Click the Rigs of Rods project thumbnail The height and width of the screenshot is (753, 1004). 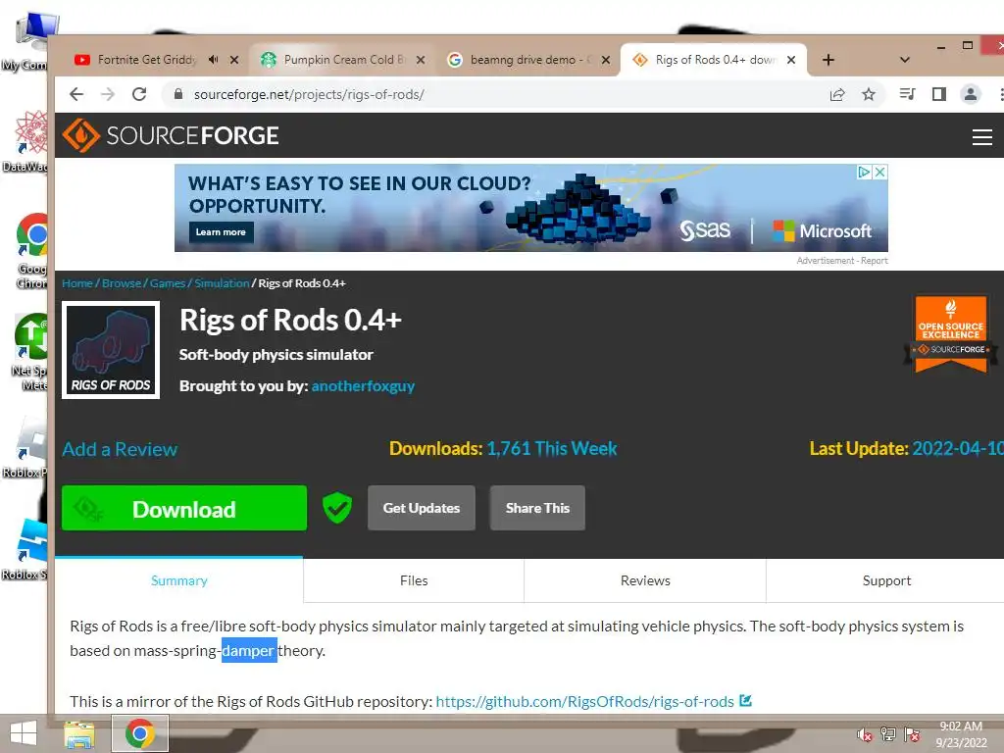(111, 350)
